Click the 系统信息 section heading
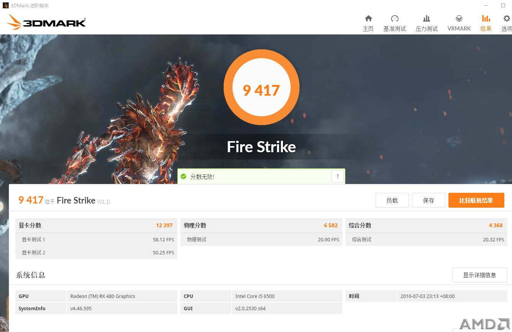 (31, 275)
